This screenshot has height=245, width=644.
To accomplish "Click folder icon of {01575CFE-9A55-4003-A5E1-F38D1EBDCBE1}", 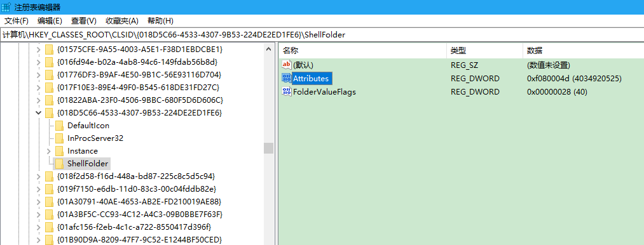I will coord(50,50).
